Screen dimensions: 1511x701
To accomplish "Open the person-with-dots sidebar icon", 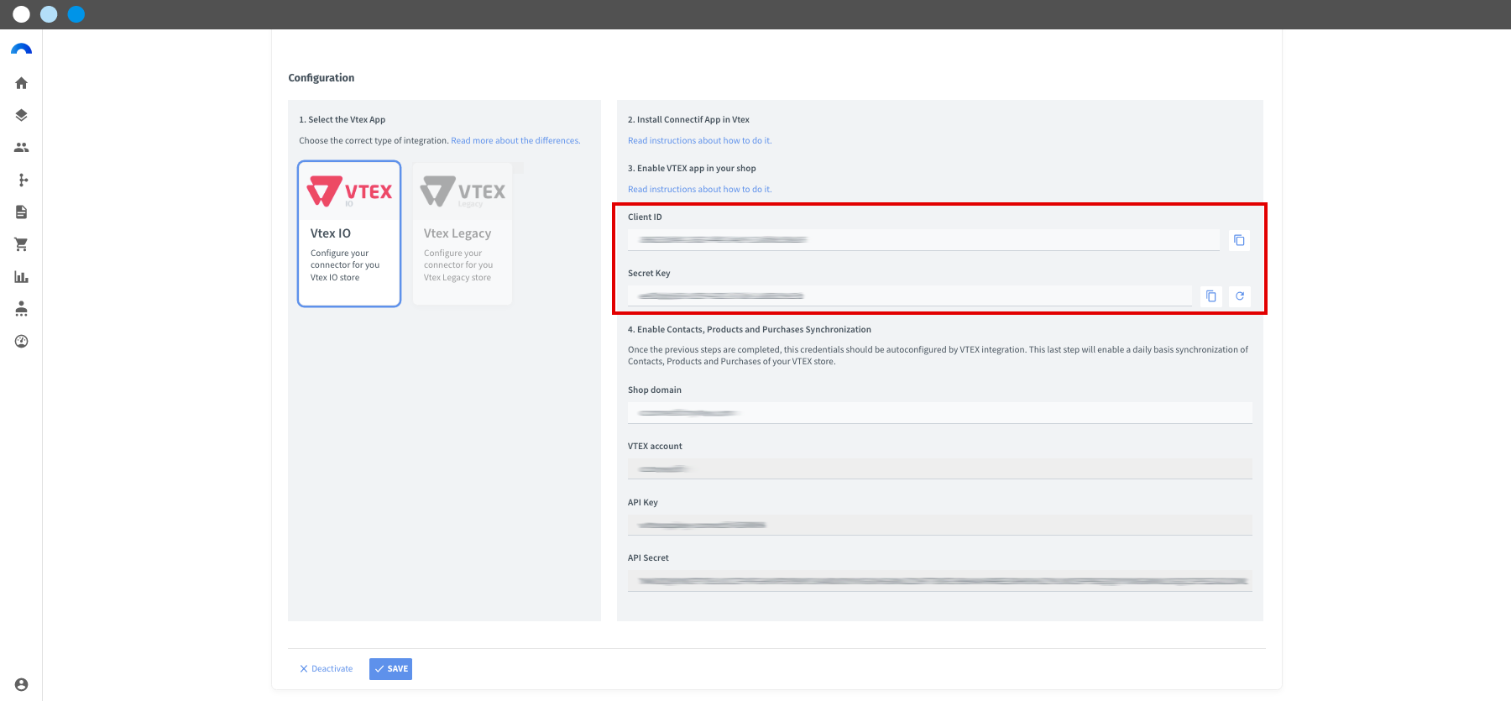I will [22, 309].
